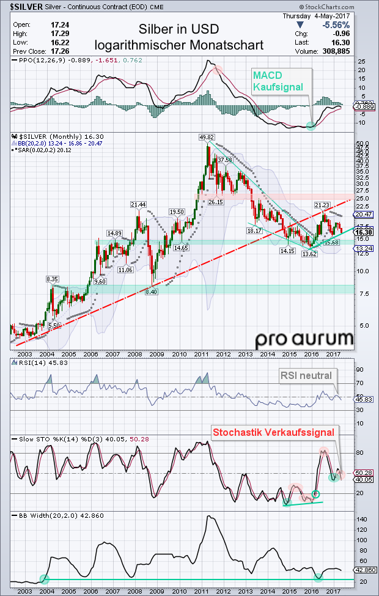
Task: Click green circle at left of BB Width panel
Action: tap(43, 578)
